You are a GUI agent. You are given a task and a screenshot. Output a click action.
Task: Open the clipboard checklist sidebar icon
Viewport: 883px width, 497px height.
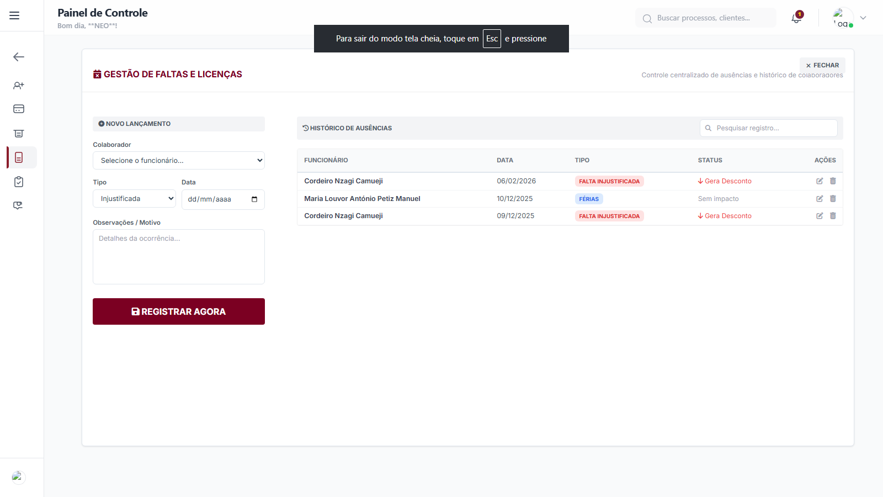tap(19, 182)
